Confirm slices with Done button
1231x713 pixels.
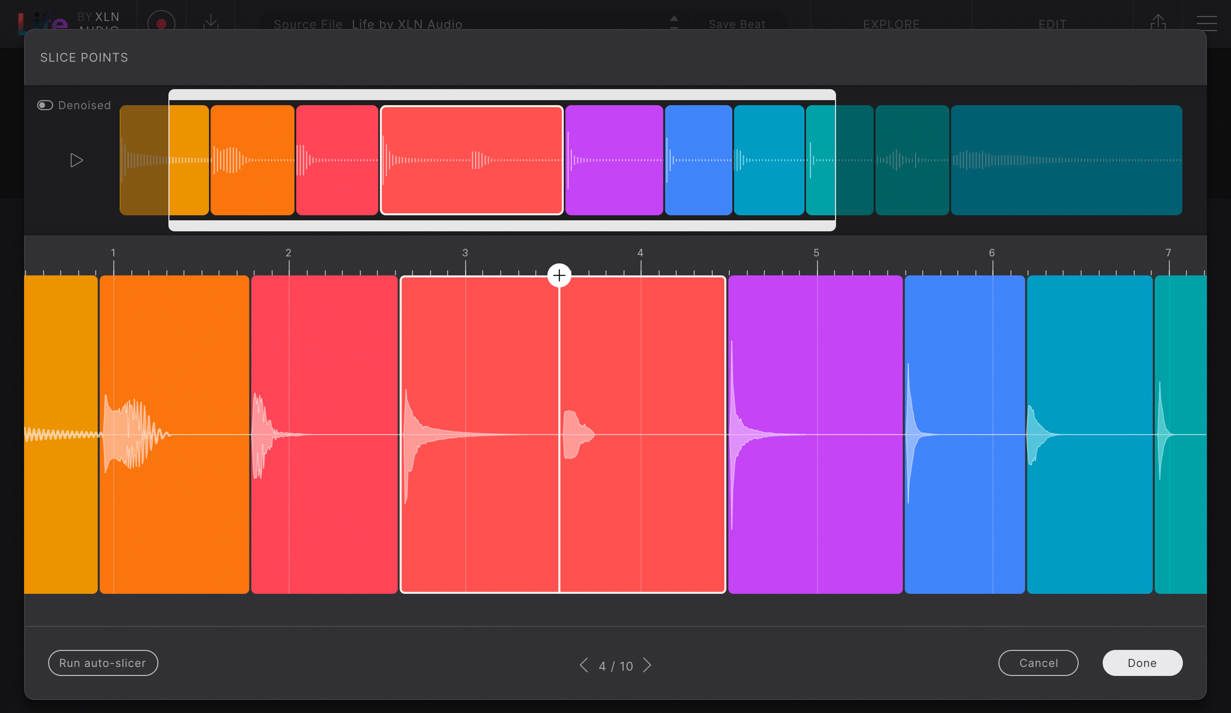1142,663
